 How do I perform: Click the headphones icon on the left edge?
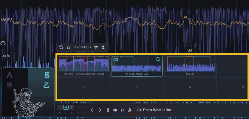click(3, 43)
